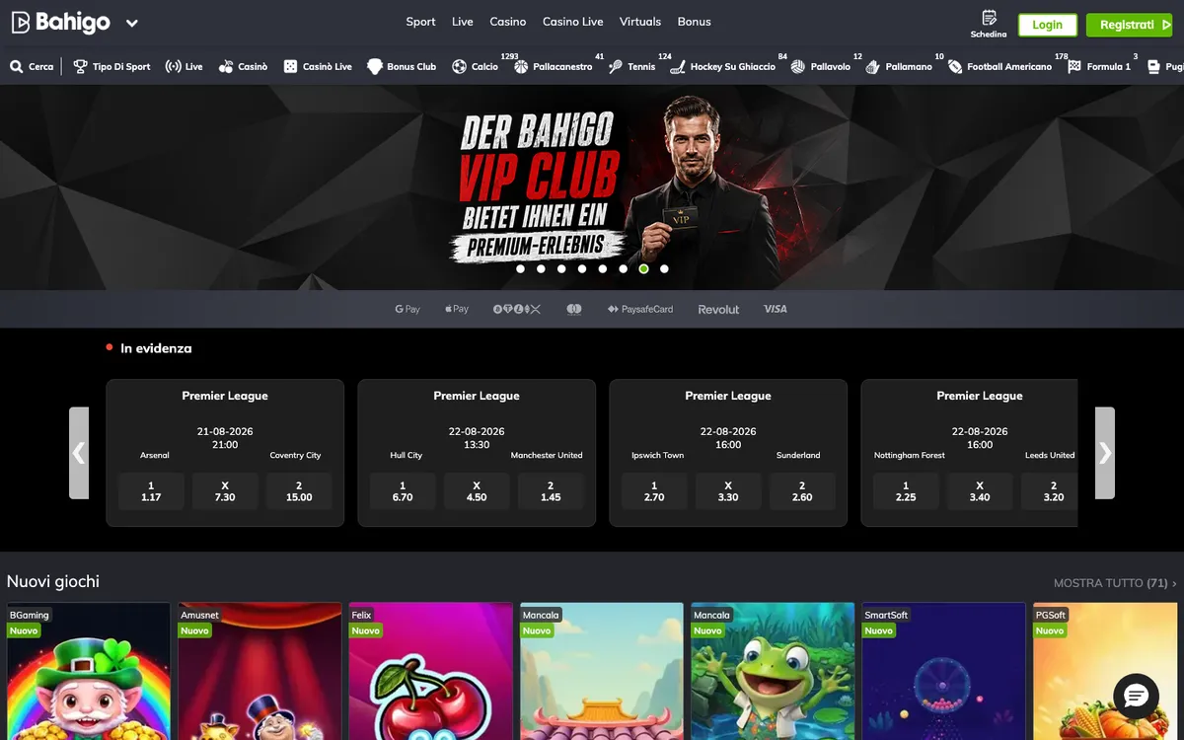Click the Google Pay logo
This screenshot has height=740, width=1184.
tap(407, 309)
